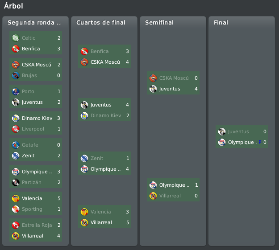The width and height of the screenshot is (279, 250).
Task: Click Juventus crest in the Final match
Action: [222, 131]
